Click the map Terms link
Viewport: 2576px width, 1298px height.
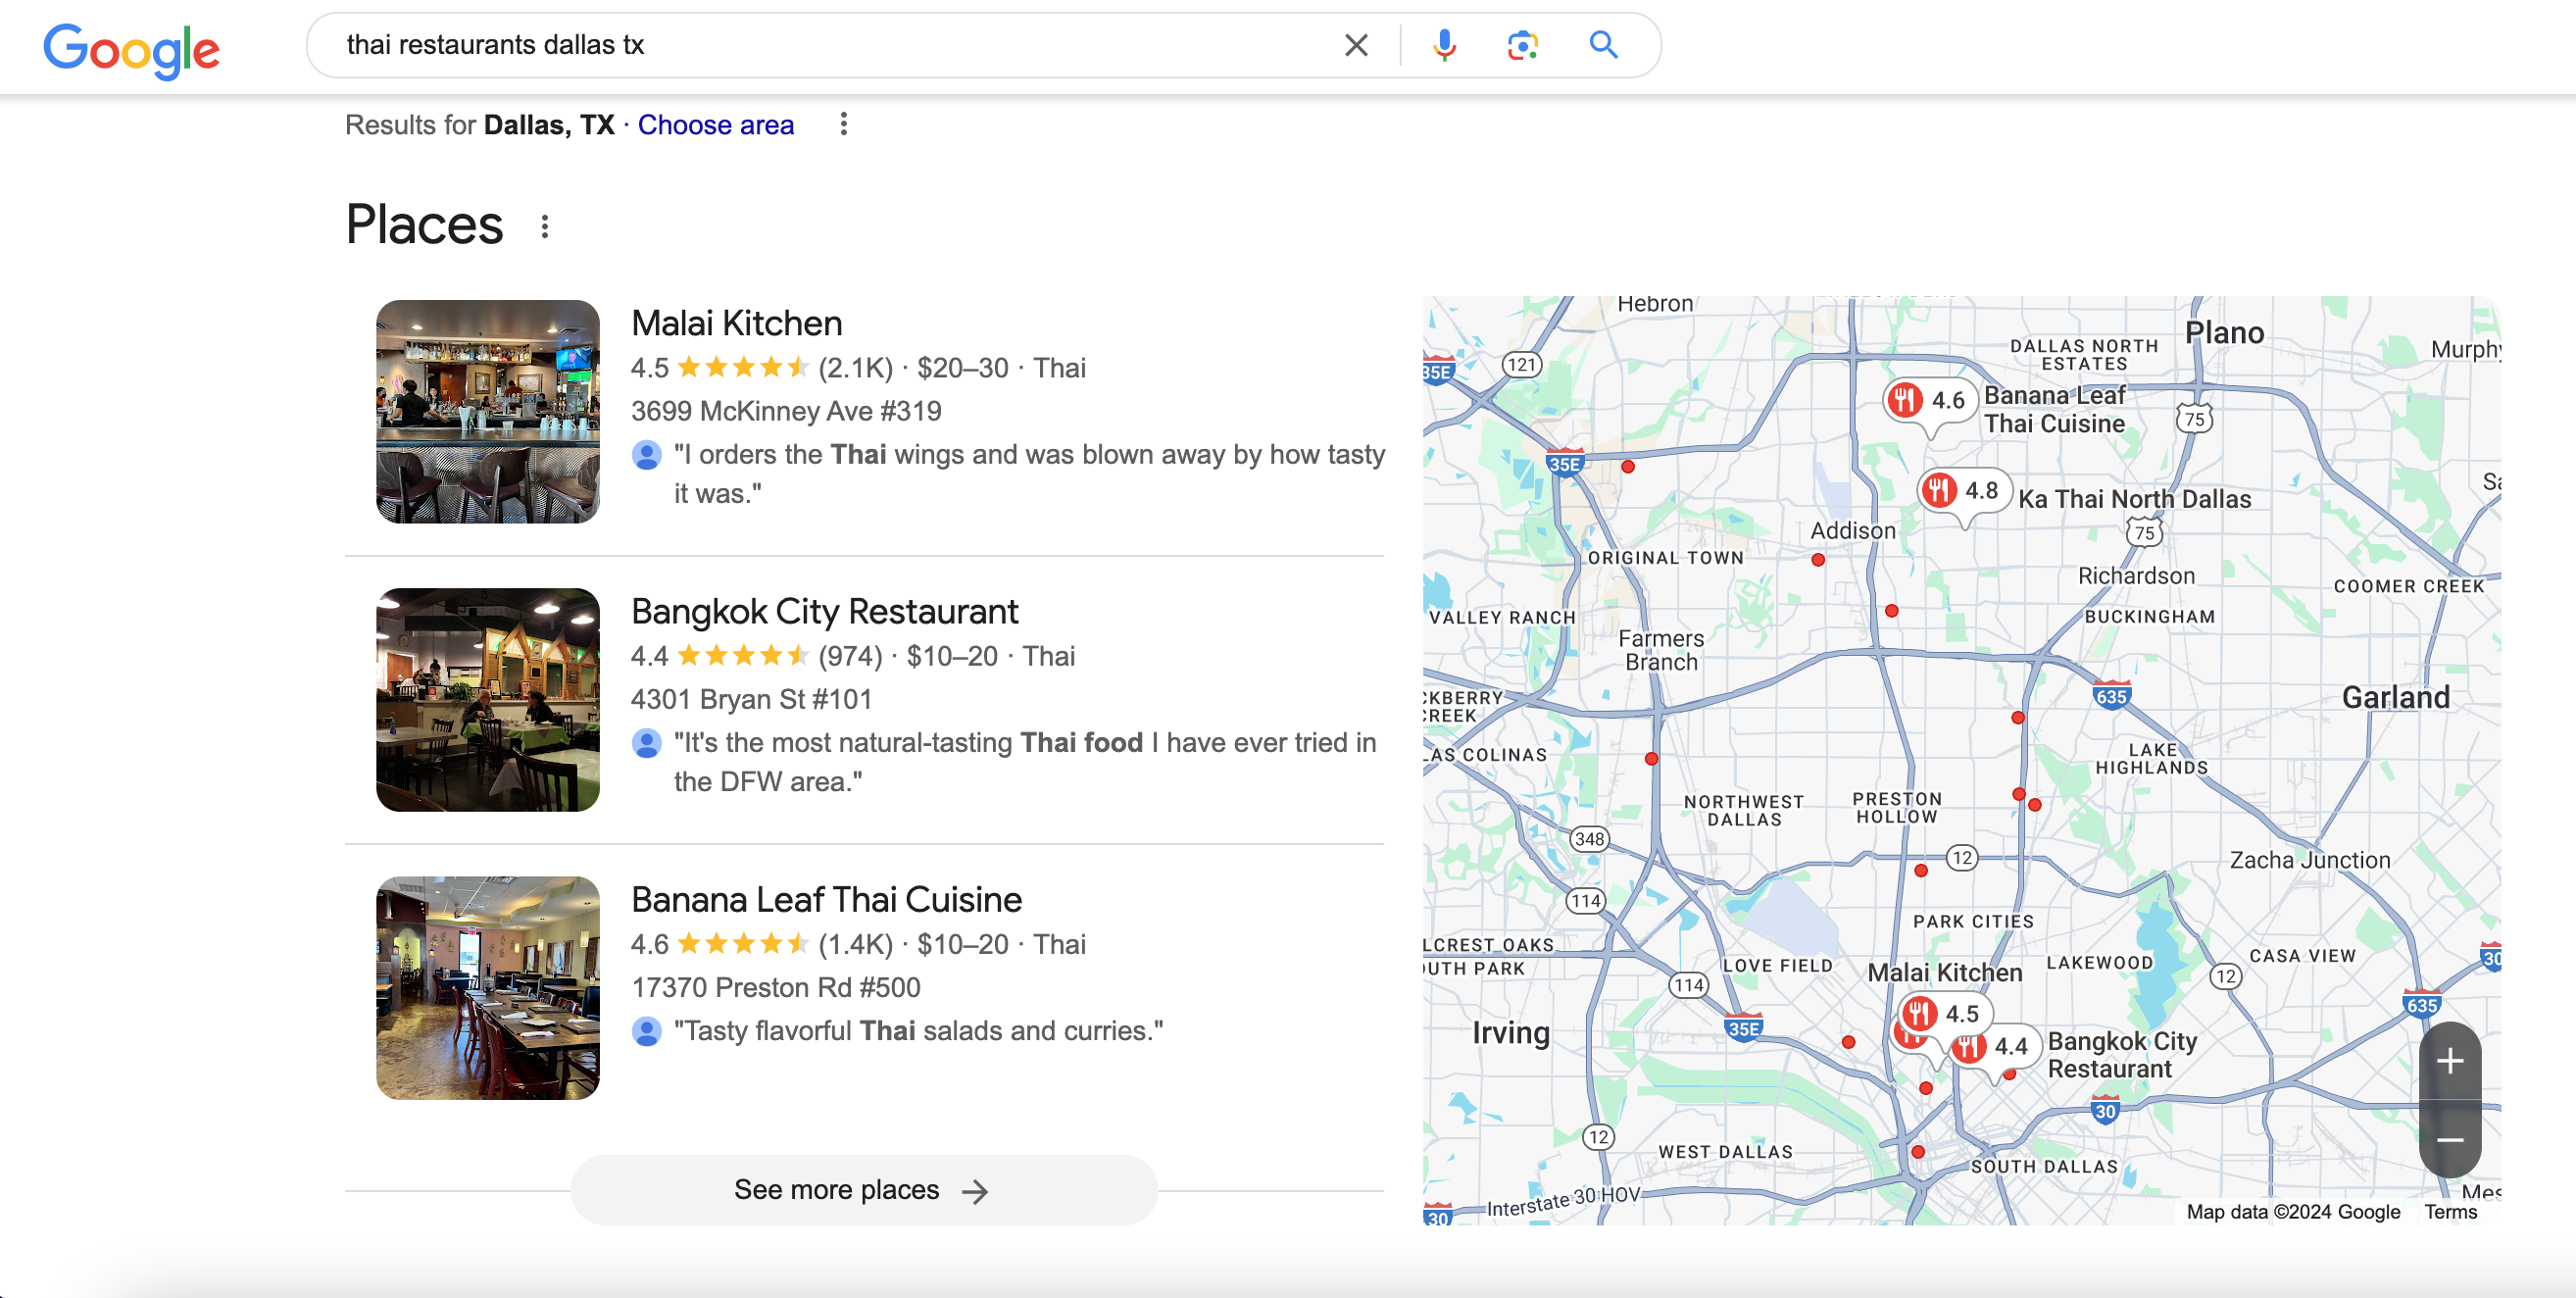[x=2450, y=1212]
